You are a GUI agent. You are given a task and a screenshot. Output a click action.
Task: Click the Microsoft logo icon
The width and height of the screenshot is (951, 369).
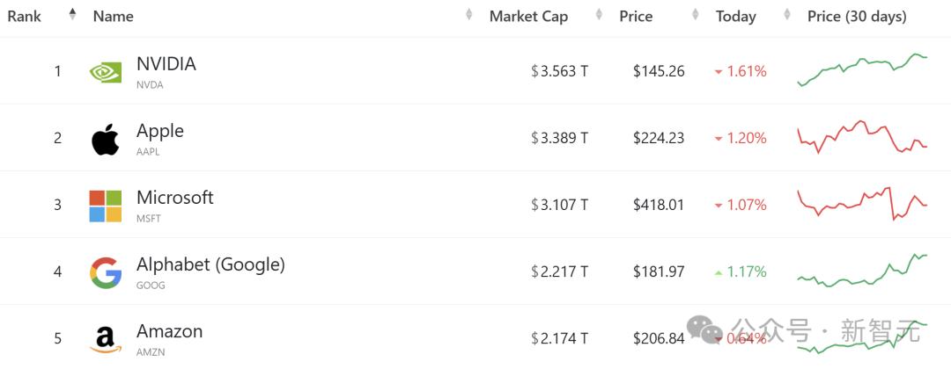point(106,206)
